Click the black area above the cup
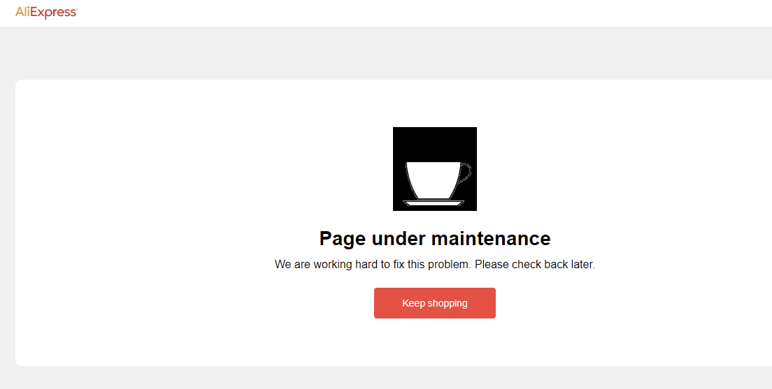Screen dimensions: 772x389 [435, 143]
